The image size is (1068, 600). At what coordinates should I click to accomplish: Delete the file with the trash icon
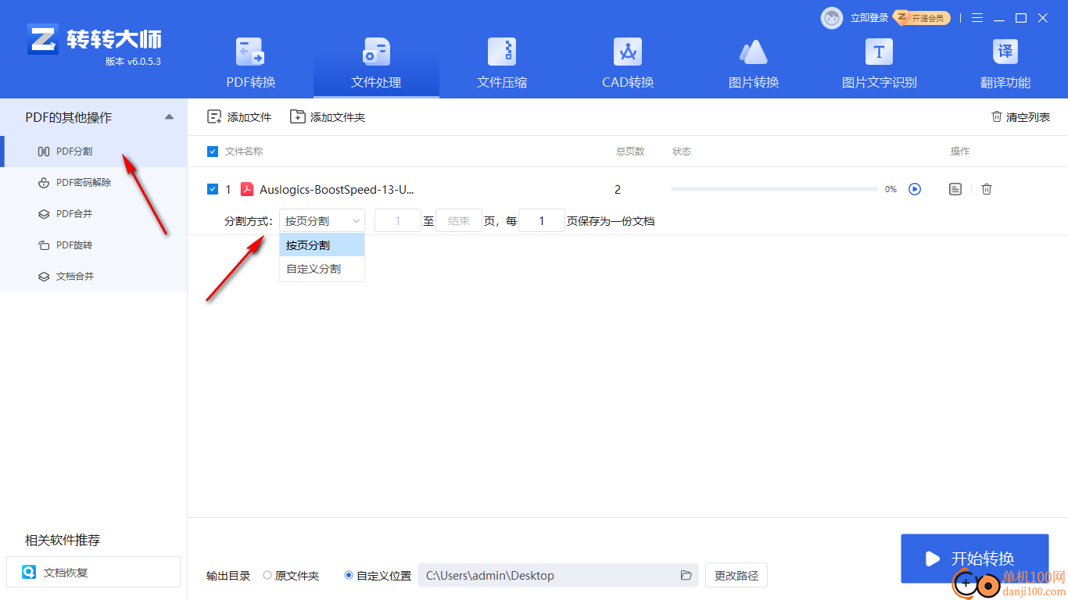(x=987, y=189)
